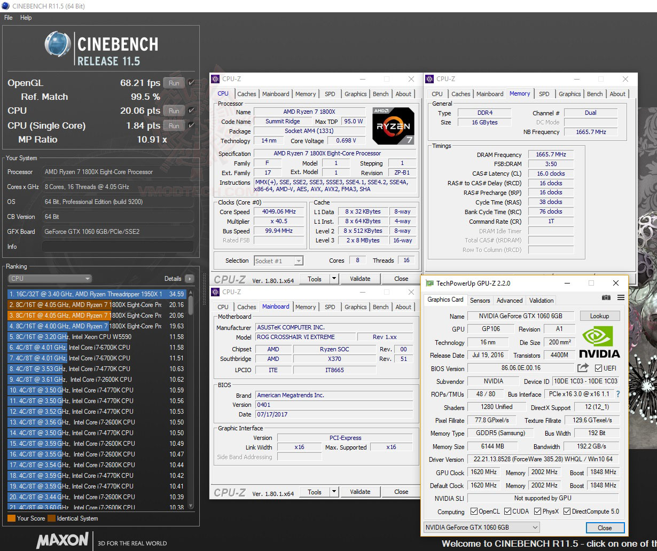Screen dimensions: 657x551
Task: Click the BIOS upload icon in GPU-Z
Action: [582, 368]
